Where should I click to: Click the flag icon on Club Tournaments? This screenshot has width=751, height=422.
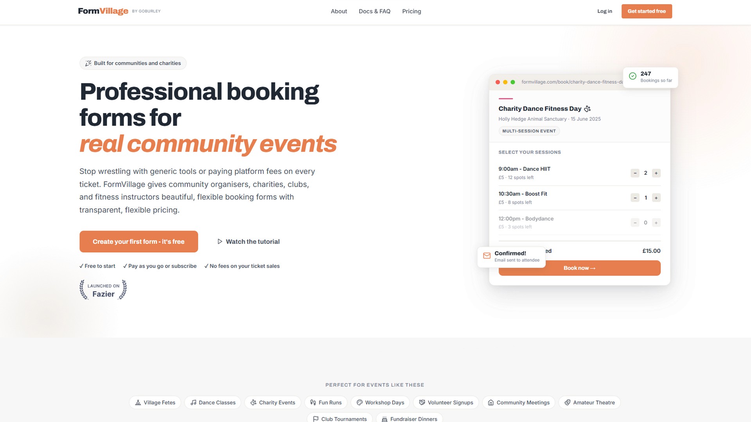tap(316, 419)
